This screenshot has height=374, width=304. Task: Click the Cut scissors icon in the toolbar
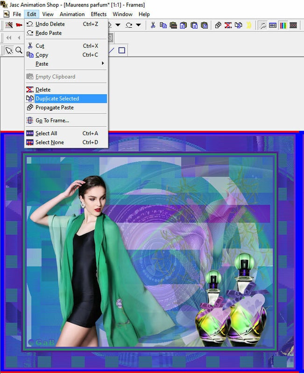click(153, 25)
